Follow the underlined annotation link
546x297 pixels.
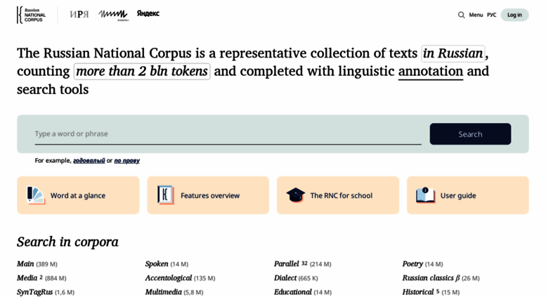coord(430,72)
